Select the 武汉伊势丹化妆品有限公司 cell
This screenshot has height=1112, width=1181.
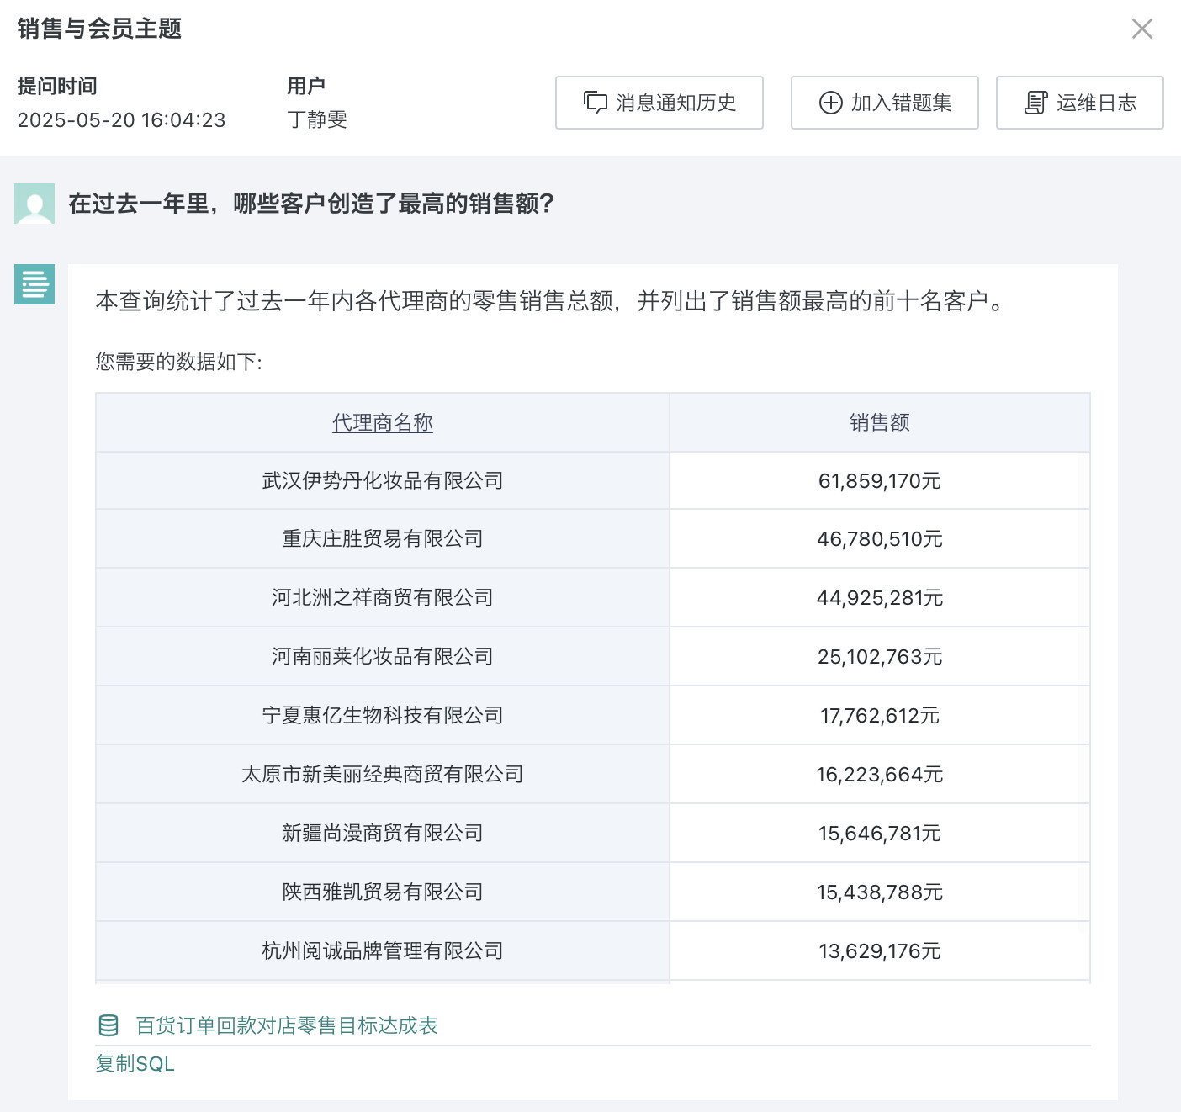pyautogui.click(x=383, y=480)
